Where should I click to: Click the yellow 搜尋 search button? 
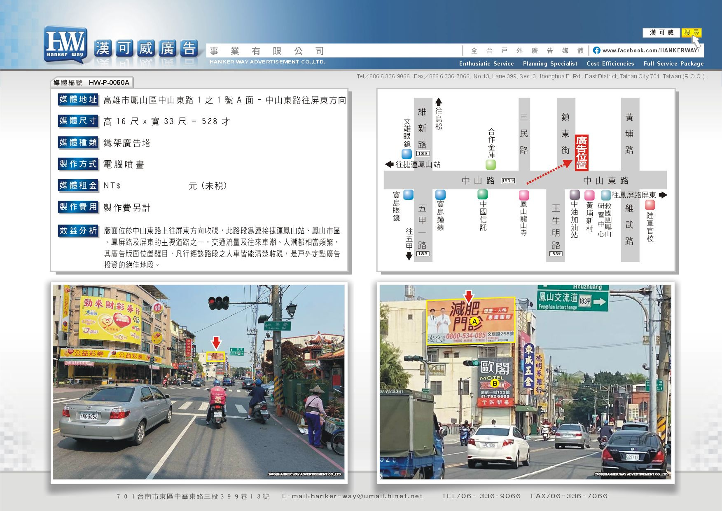(x=691, y=33)
